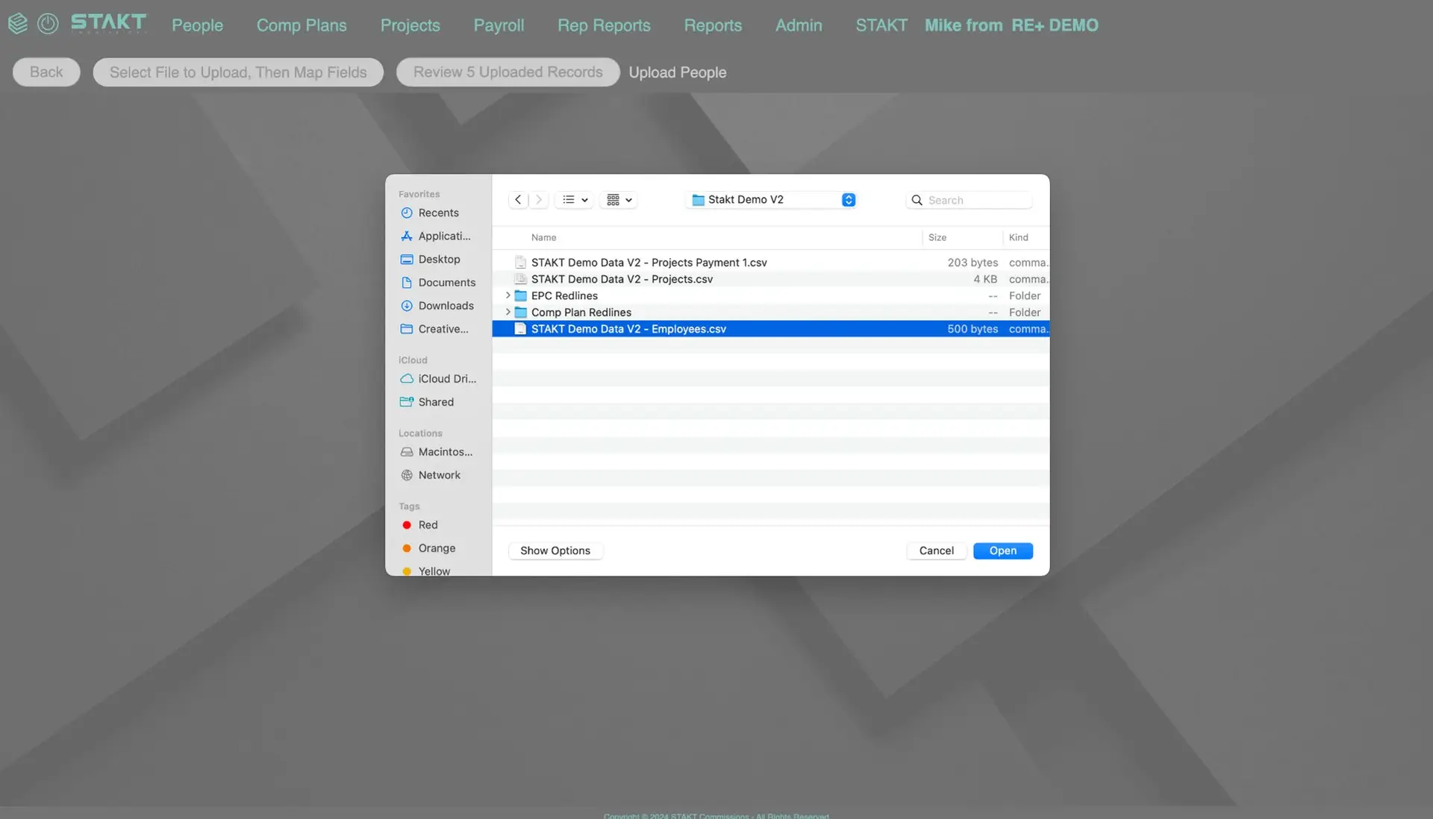Image resolution: width=1433 pixels, height=819 pixels.
Task: Click Select File to Upload, Then Map Fields
Action: point(238,72)
